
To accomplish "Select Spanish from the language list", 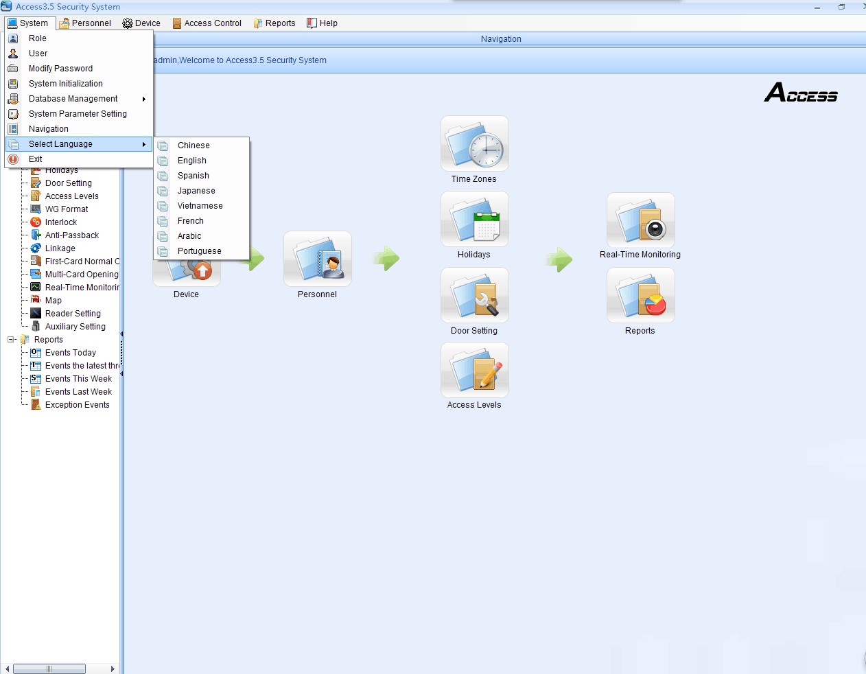I will click(x=193, y=176).
